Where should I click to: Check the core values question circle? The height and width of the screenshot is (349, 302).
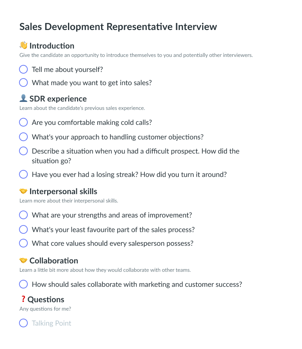pyautogui.click(x=23, y=243)
